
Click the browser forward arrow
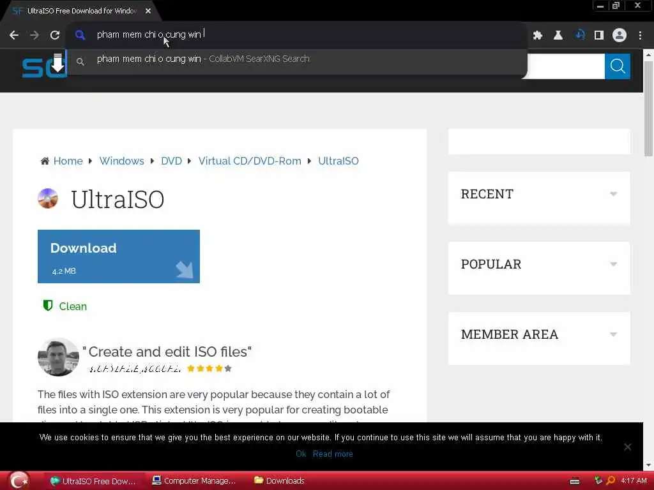click(x=34, y=35)
